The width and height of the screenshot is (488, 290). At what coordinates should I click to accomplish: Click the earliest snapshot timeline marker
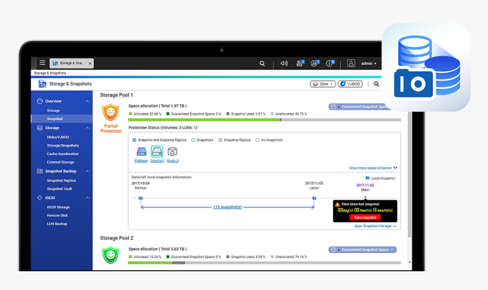coord(141,198)
